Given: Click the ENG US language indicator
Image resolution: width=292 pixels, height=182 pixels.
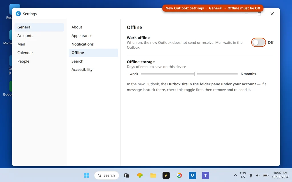Looking at the screenshot, I should (243, 175).
